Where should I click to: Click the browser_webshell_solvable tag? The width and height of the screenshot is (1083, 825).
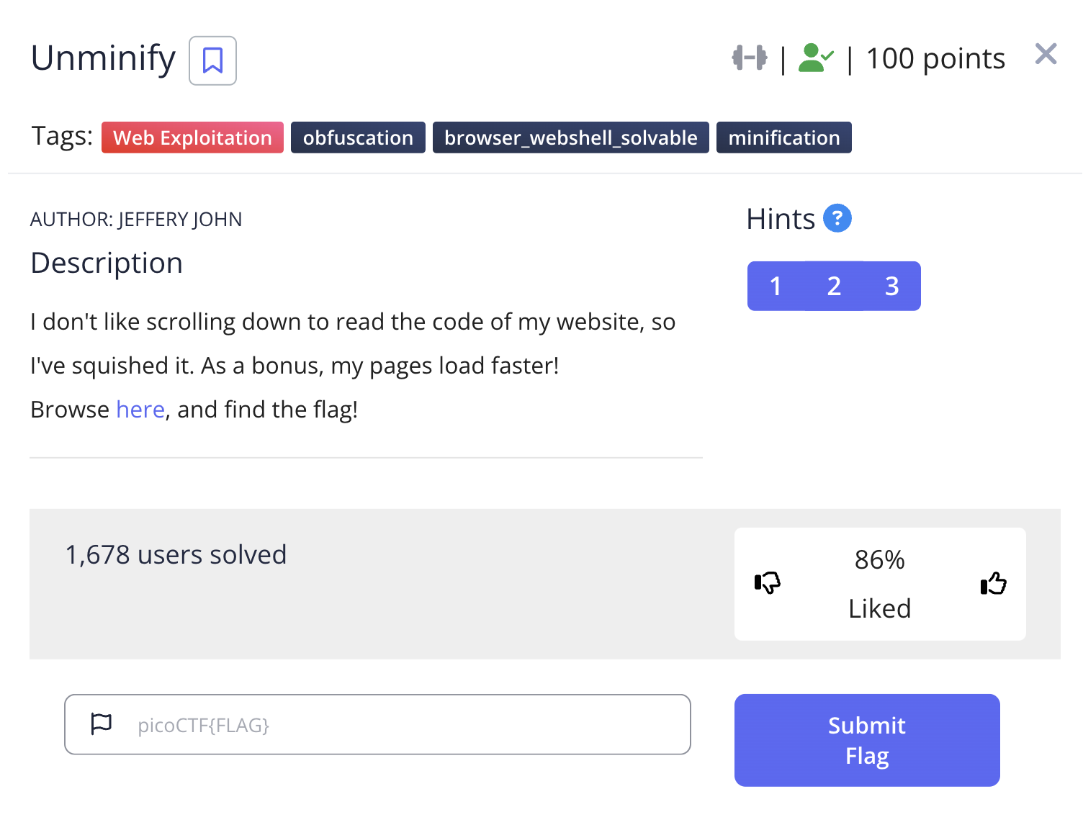coord(570,137)
